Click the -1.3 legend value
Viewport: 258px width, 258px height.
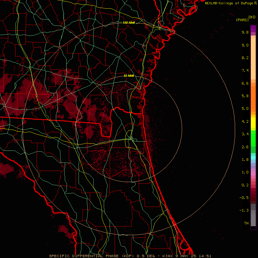(x=244, y=210)
